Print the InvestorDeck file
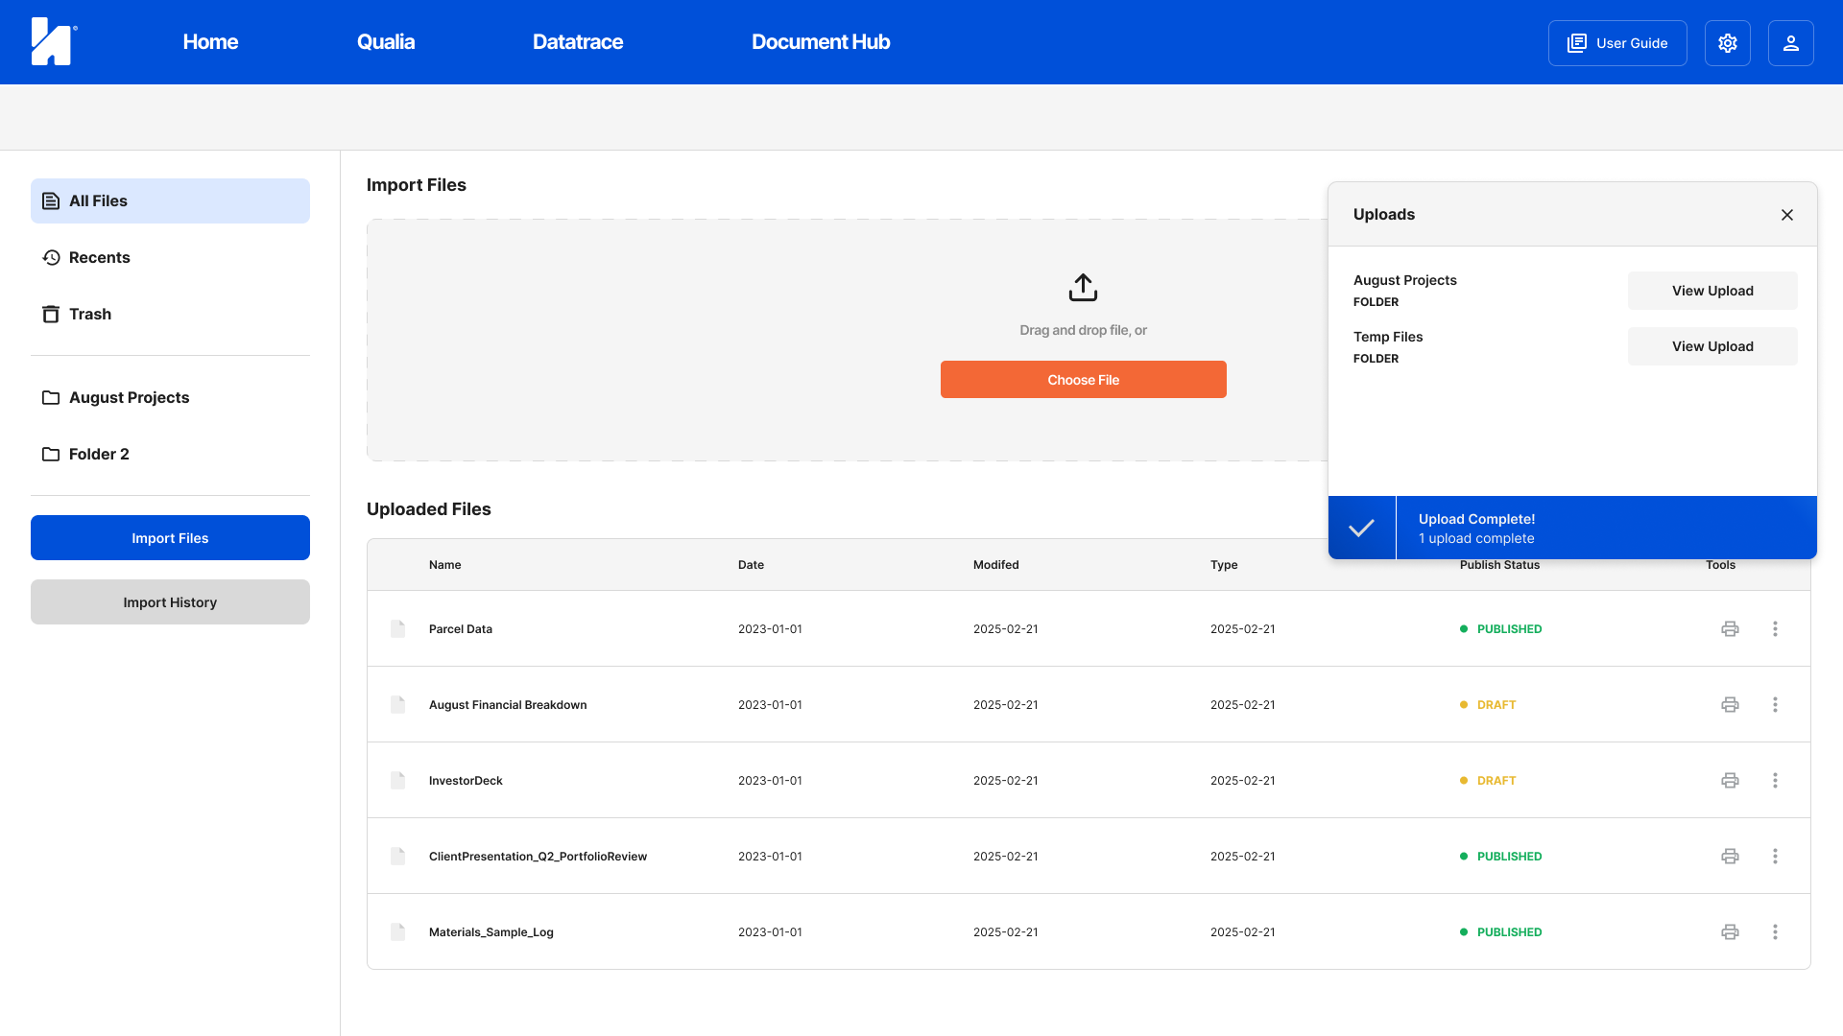This screenshot has height=1036, width=1843. [1730, 781]
